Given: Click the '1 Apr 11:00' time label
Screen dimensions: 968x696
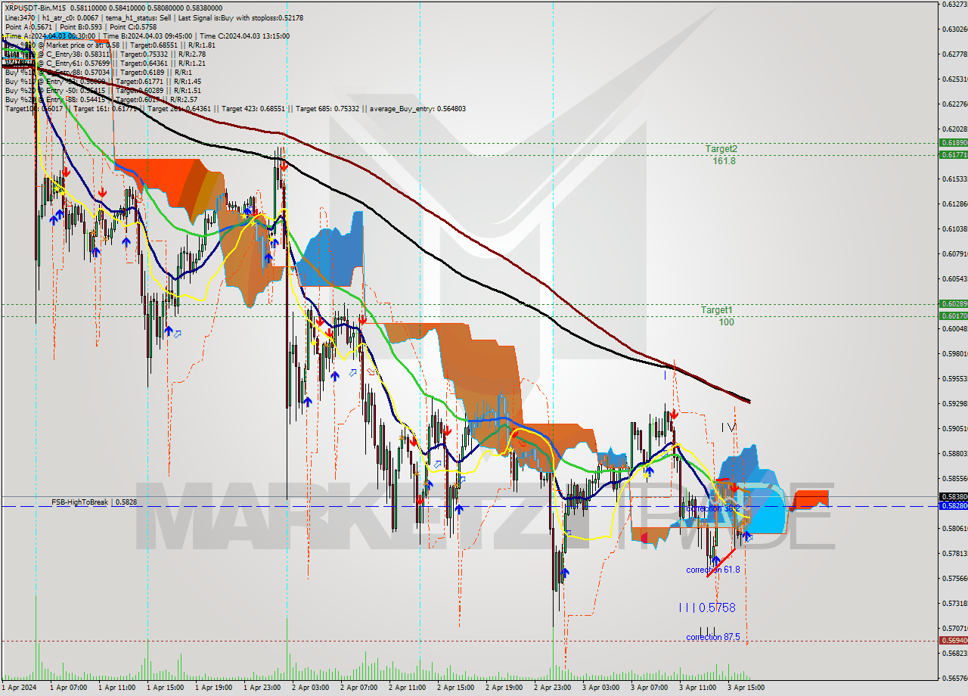Looking at the screenshot, I should 116,688.
